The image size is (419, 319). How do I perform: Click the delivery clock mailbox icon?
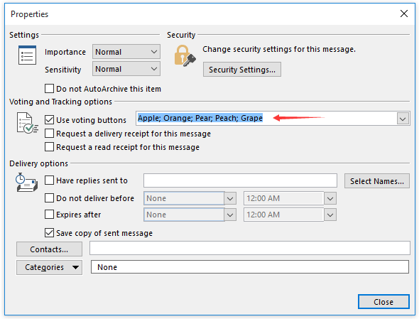[x=26, y=183]
